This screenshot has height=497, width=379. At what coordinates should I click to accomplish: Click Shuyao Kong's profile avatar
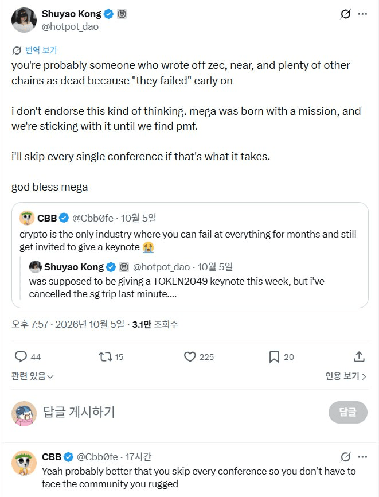pos(24,20)
